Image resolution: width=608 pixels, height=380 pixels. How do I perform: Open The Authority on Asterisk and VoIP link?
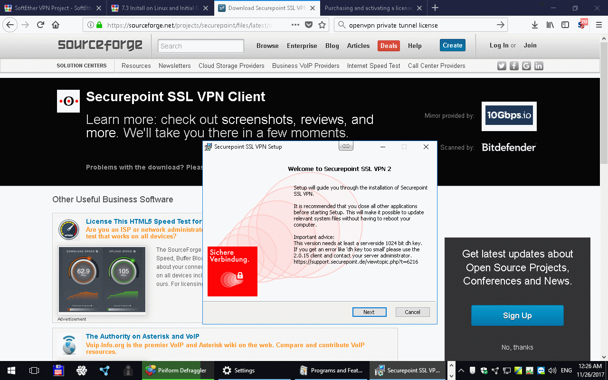(142, 336)
